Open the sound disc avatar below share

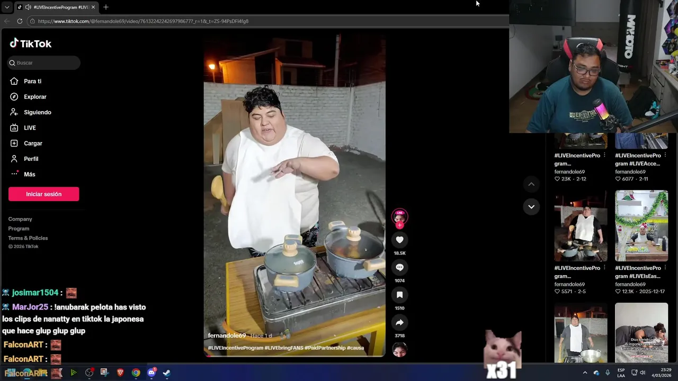click(399, 350)
